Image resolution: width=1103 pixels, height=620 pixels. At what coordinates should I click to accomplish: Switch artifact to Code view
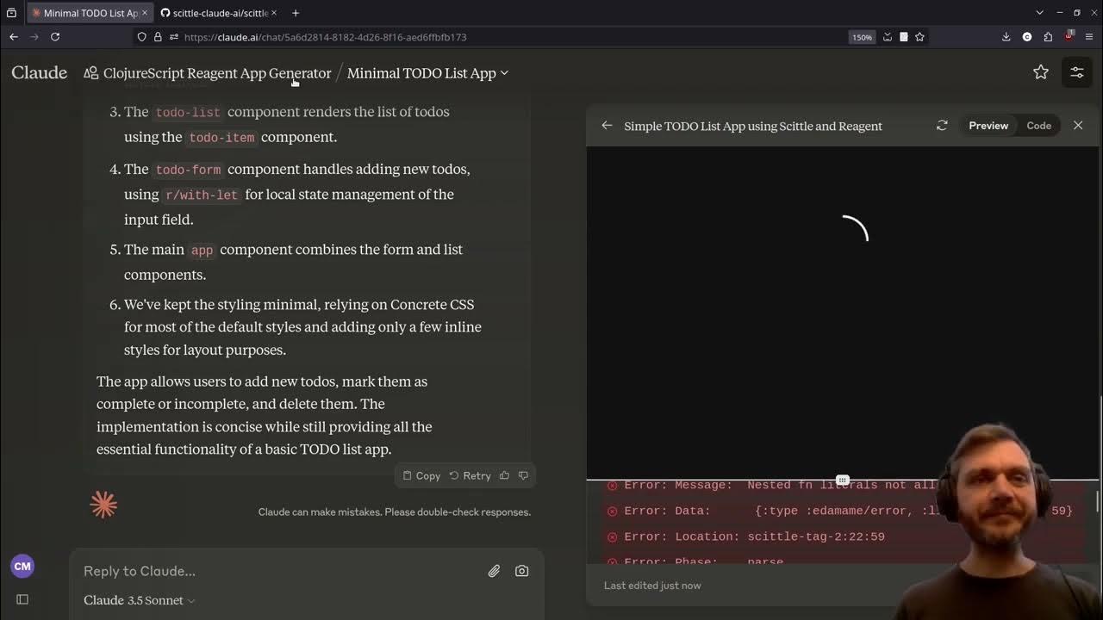coord(1038,126)
